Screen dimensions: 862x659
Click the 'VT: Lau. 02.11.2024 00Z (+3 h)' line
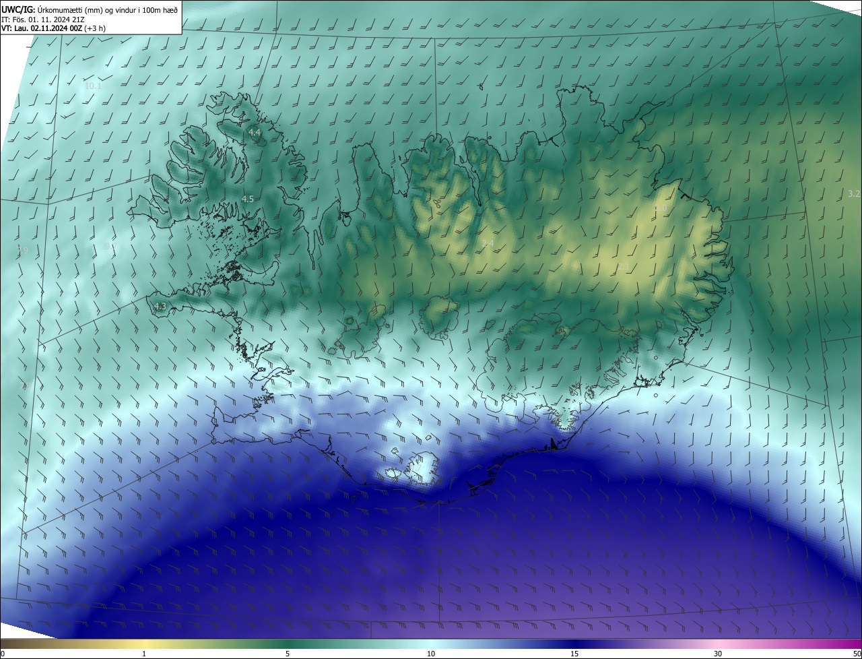[53, 28]
